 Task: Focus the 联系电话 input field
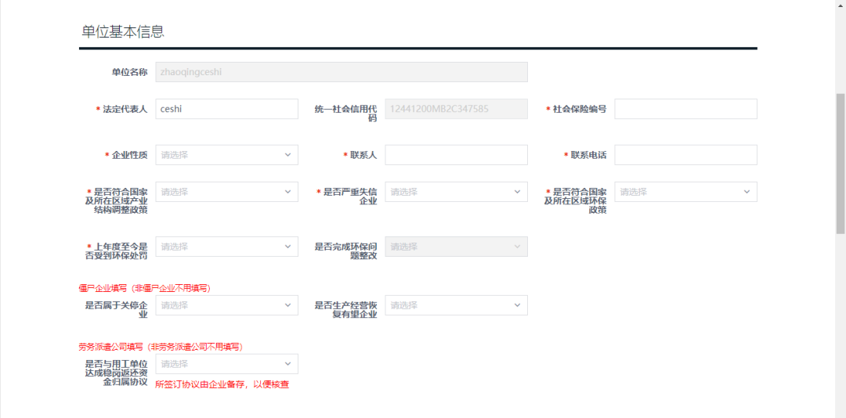click(685, 155)
